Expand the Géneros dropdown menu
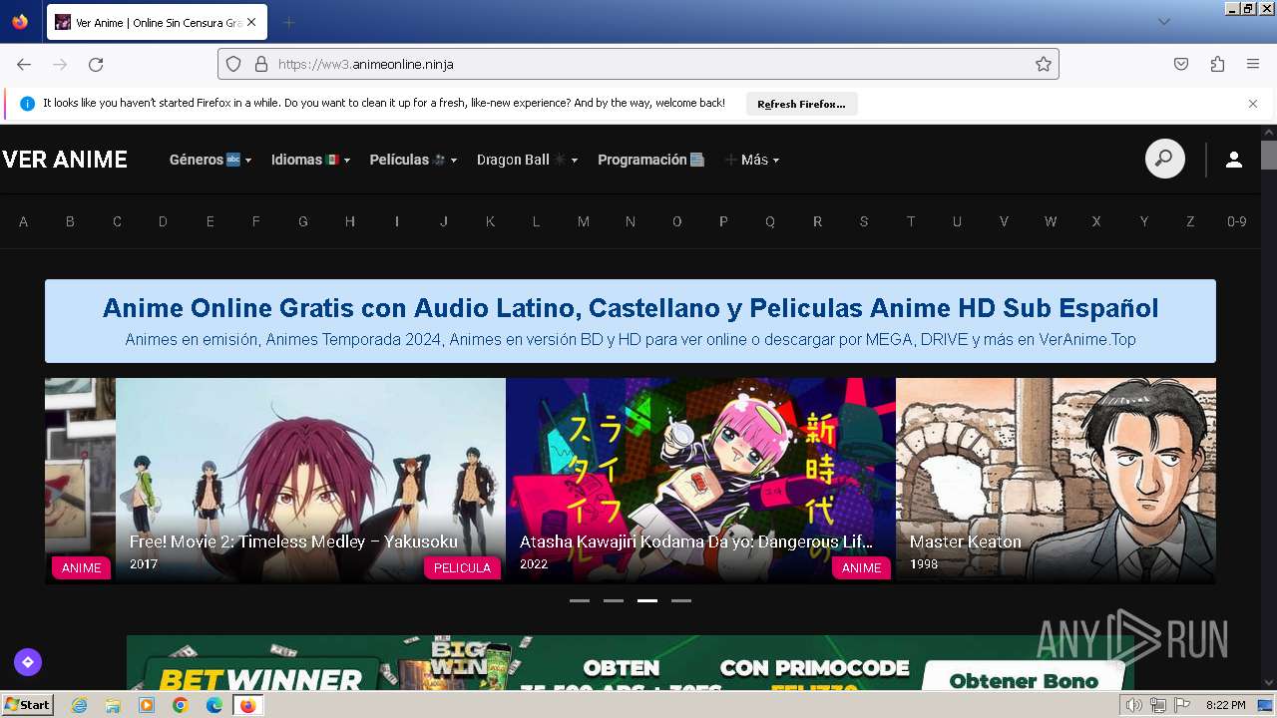Viewport: 1277px width, 718px height. point(211,160)
